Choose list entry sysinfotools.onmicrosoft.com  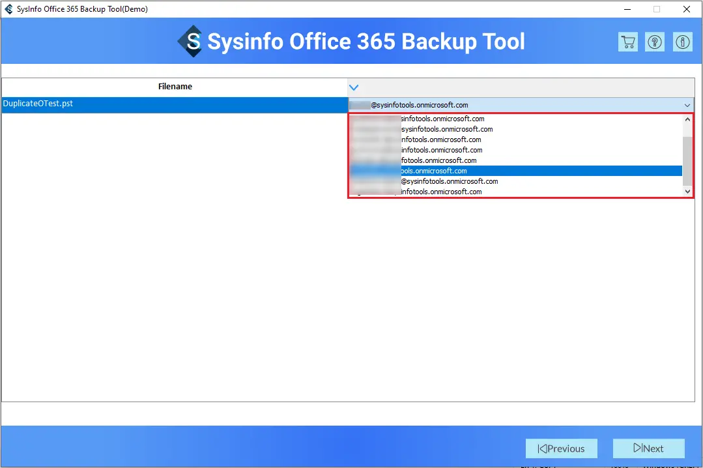tap(515, 129)
